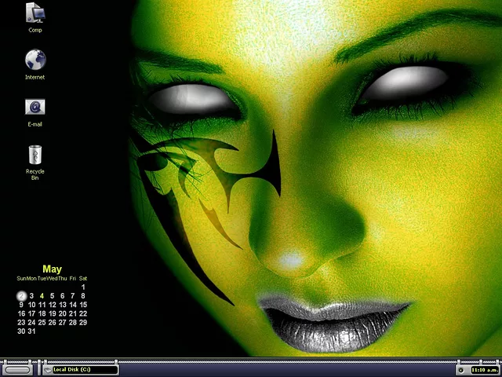The height and width of the screenshot is (377, 502).
Task: Select date 8 under the Sat column
Action: click(x=83, y=296)
